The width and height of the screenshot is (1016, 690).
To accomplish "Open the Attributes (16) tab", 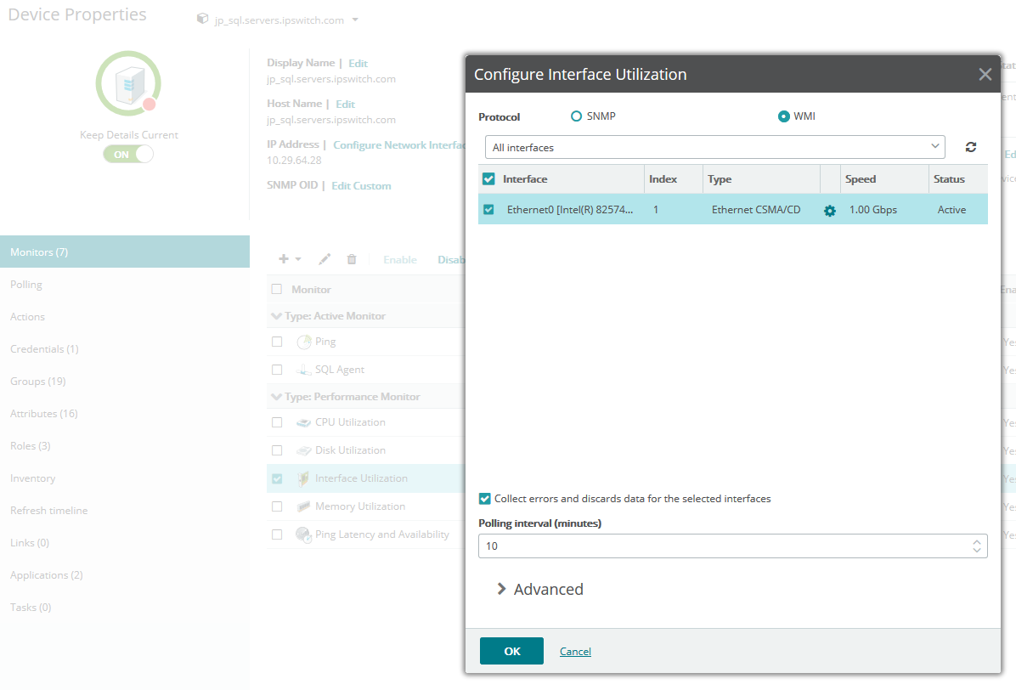I will (x=124, y=413).
